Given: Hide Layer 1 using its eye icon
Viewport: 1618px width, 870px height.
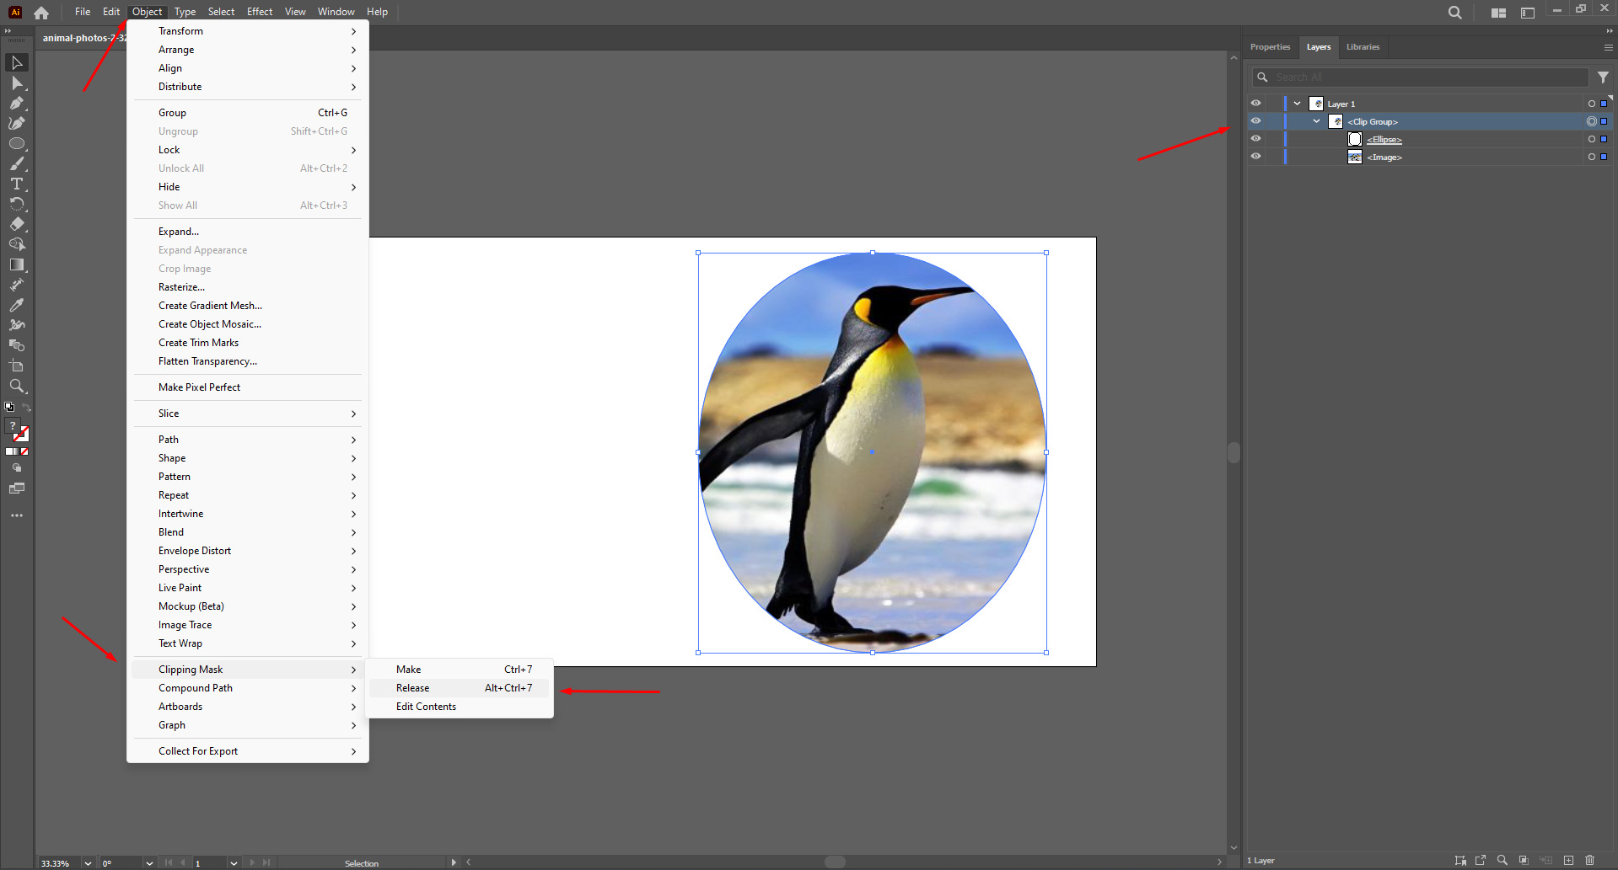Looking at the screenshot, I should pyautogui.click(x=1255, y=103).
